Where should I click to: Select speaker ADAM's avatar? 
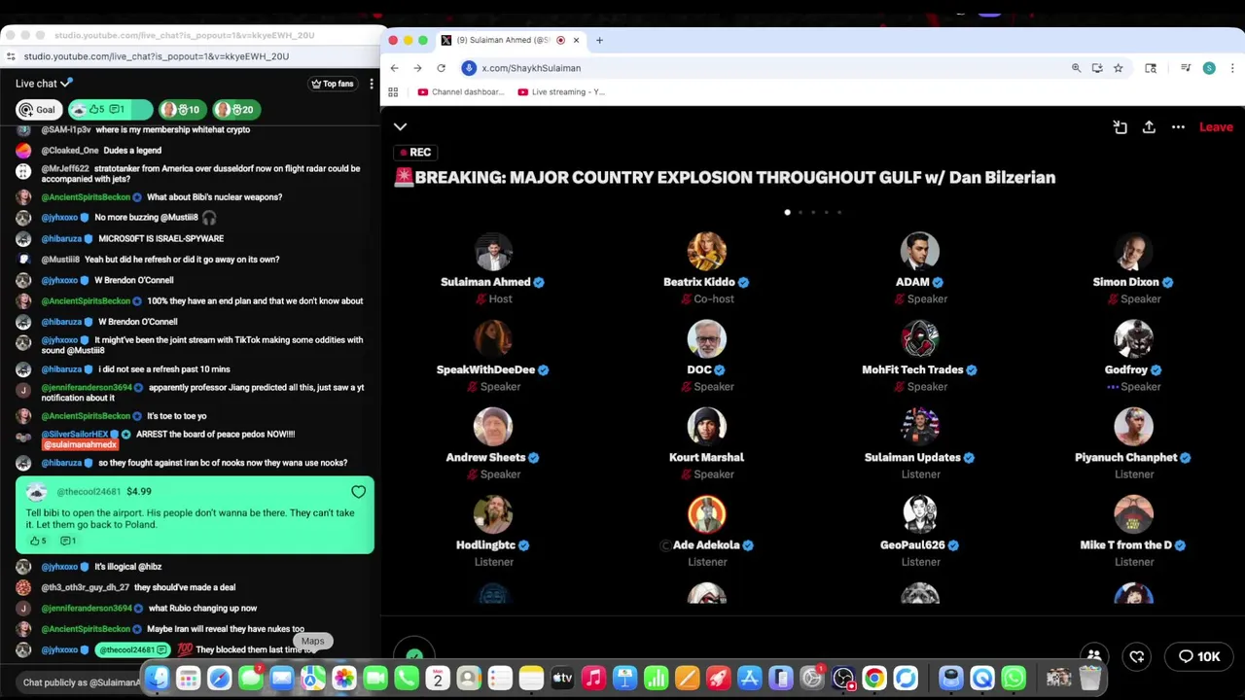920,252
